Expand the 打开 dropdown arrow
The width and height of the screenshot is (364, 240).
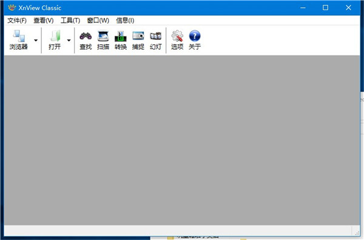pyautogui.click(x=69, y=41)
